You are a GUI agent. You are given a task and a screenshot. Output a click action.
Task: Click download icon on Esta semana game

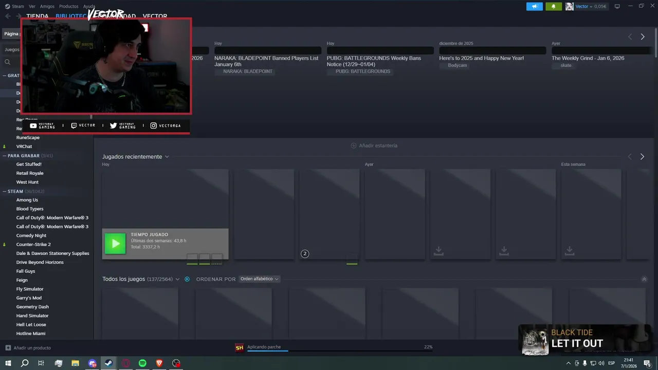click(x=570, y=250)
